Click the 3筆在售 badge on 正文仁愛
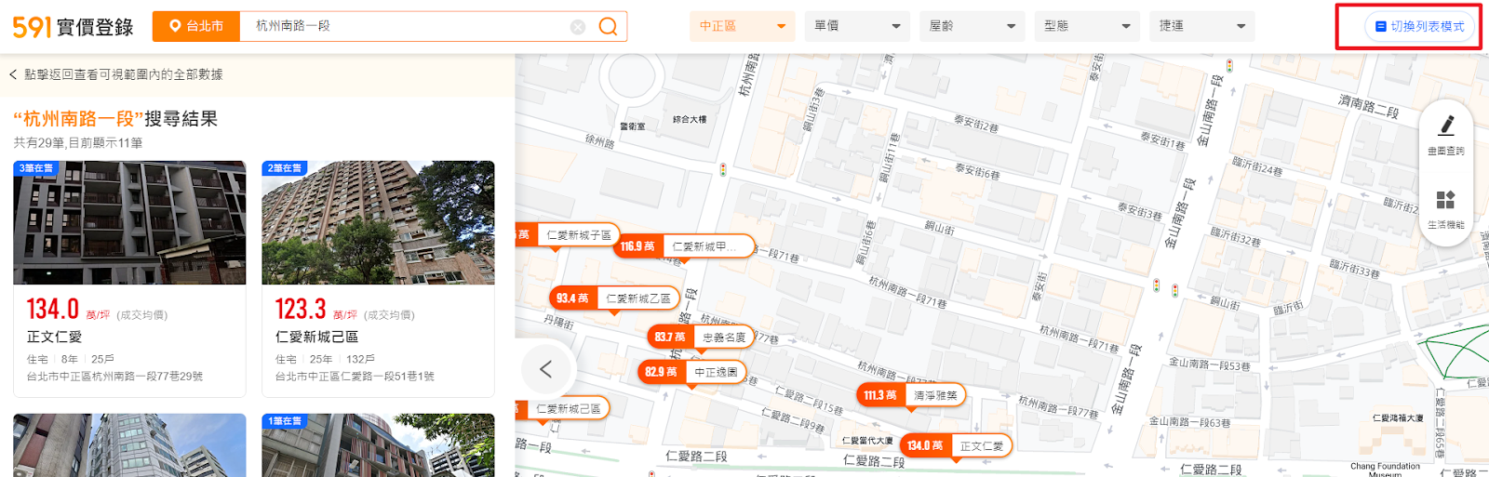The image size is (1489, 477). (36, 168)
